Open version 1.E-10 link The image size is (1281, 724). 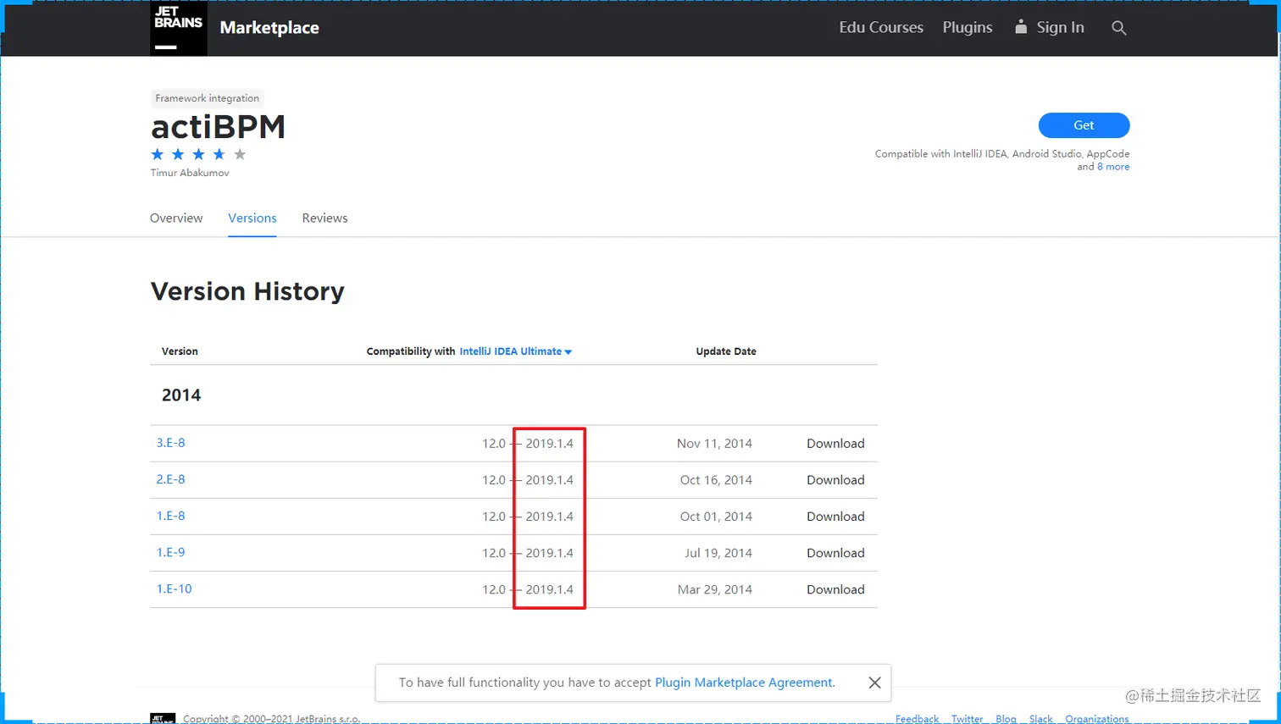[174, 589]
